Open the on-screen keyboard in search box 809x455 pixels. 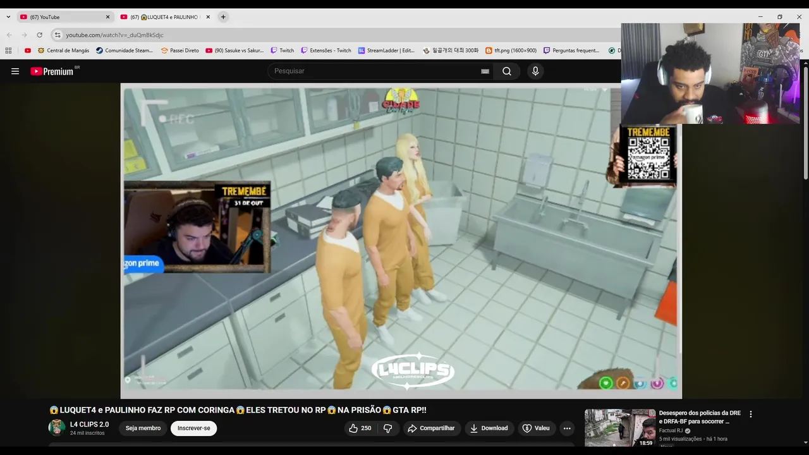pos(485,71)
